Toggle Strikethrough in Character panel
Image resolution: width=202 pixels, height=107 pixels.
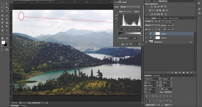pos(171,96)
